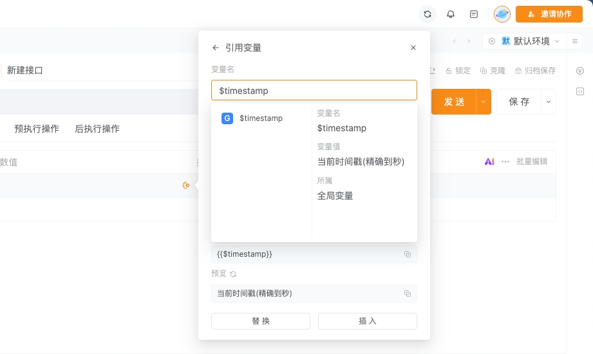
Task: Switch to the 后执行操作 tab
Action: click(x=97, y=129)
